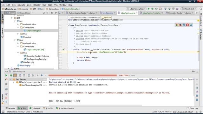Click scroll from source target icon
Viewport: 203px width, 114px height.
(44, 13)
